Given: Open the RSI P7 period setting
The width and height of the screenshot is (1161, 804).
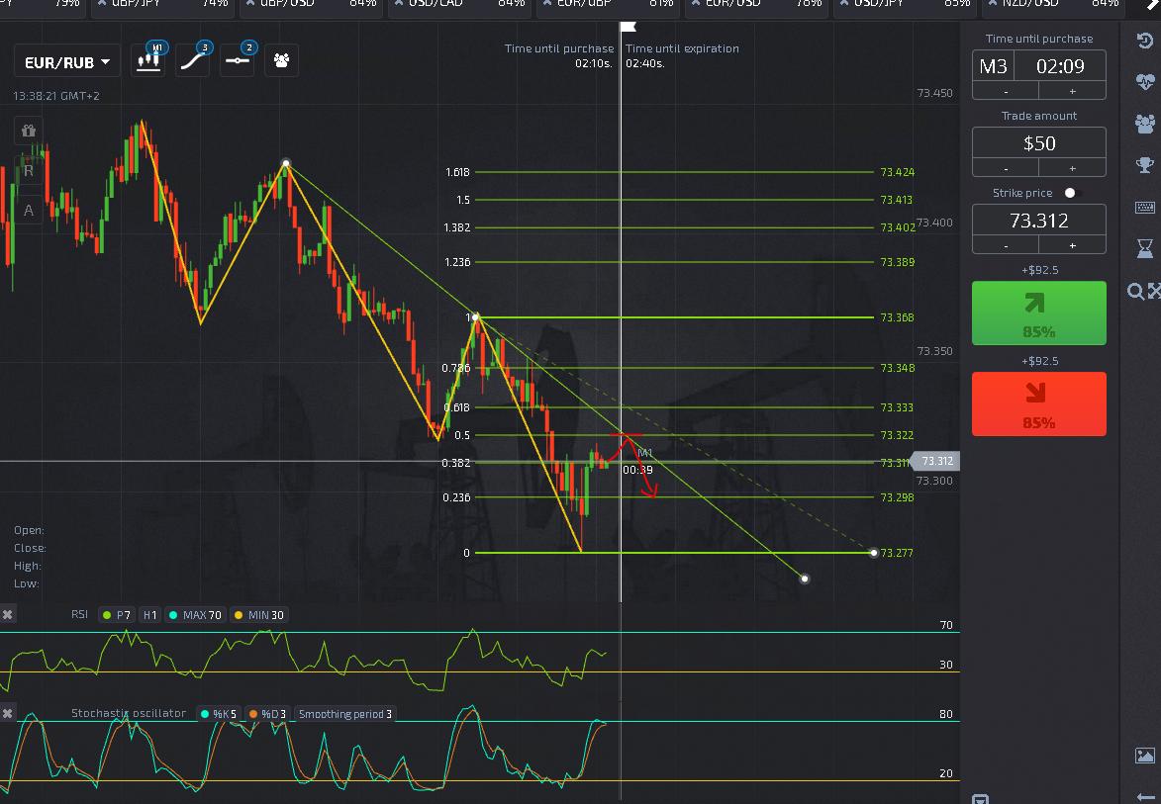Looking at the screenshot, I should coord(117,615).
